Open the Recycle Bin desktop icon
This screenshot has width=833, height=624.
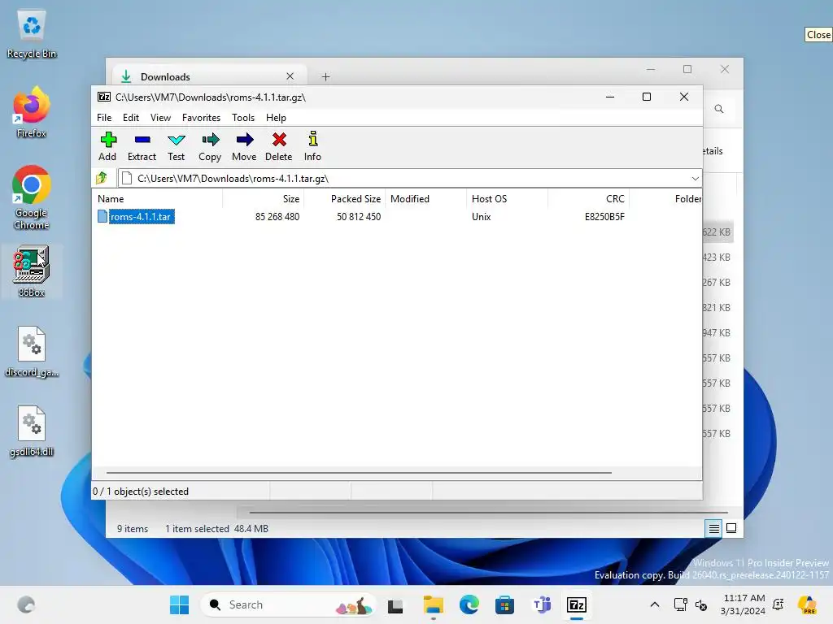coord(32,34)
